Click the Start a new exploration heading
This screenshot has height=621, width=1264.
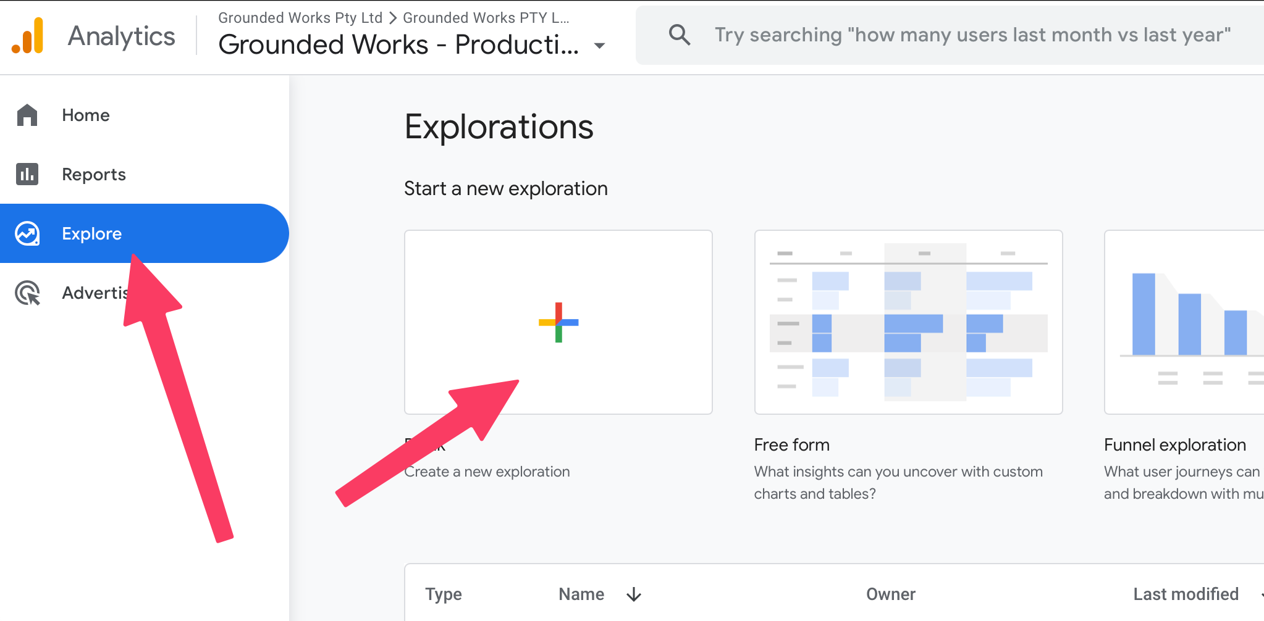click(x=506, y=188)
